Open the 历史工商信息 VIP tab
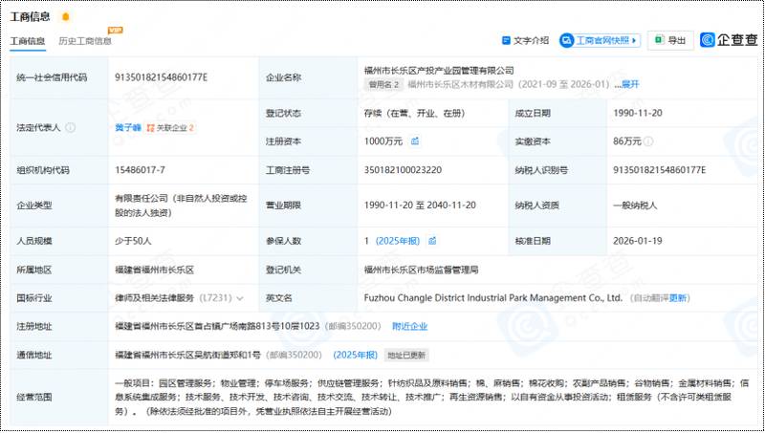This screenshot has width=765, height=433. point(85,41)
